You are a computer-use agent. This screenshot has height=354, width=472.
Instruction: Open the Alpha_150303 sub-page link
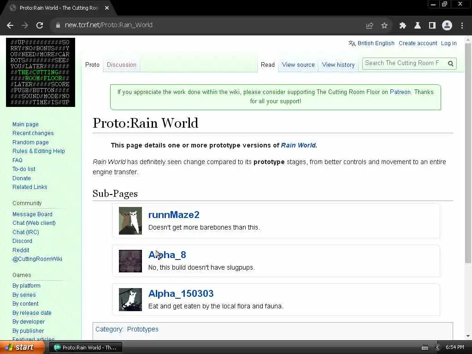pyautogui.click(x=181, y=294)
